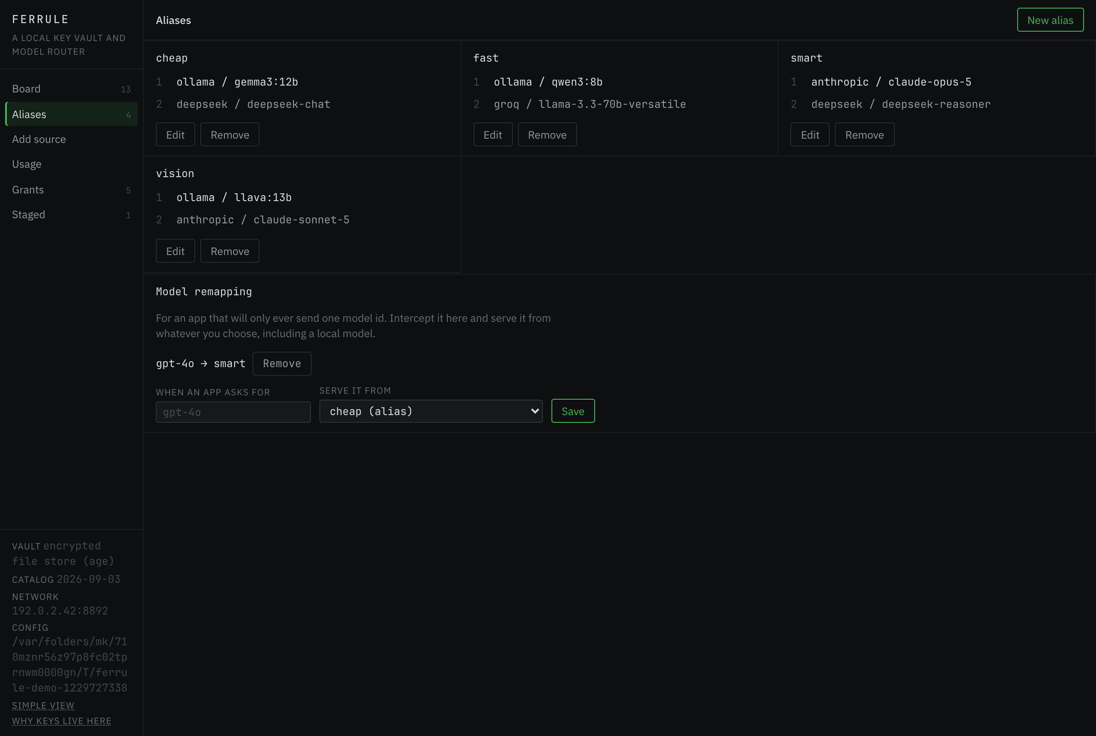The width and height of the screenshot is (1096, 736).
Task: Open the Usage page
Action: point(71,164)
